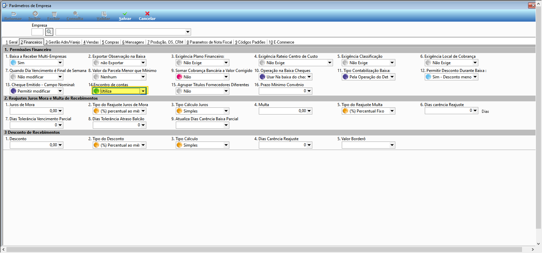
Task: Expand Exportar Observação na Baixa dropdown
Action: coord(143,63)
